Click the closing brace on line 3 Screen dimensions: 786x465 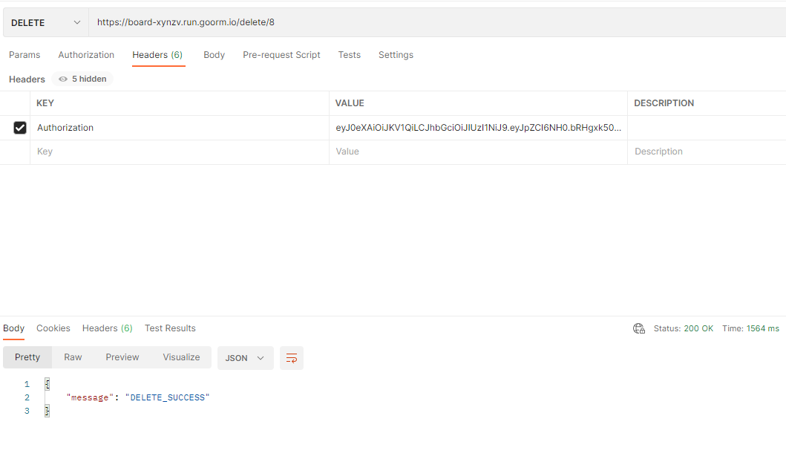tap(47, 411)
